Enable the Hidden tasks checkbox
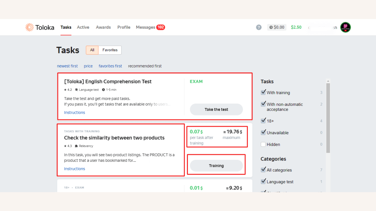 (x=263, y=144)
